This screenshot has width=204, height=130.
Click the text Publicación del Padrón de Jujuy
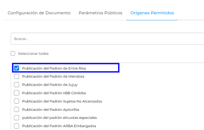(x=50, y=85)
